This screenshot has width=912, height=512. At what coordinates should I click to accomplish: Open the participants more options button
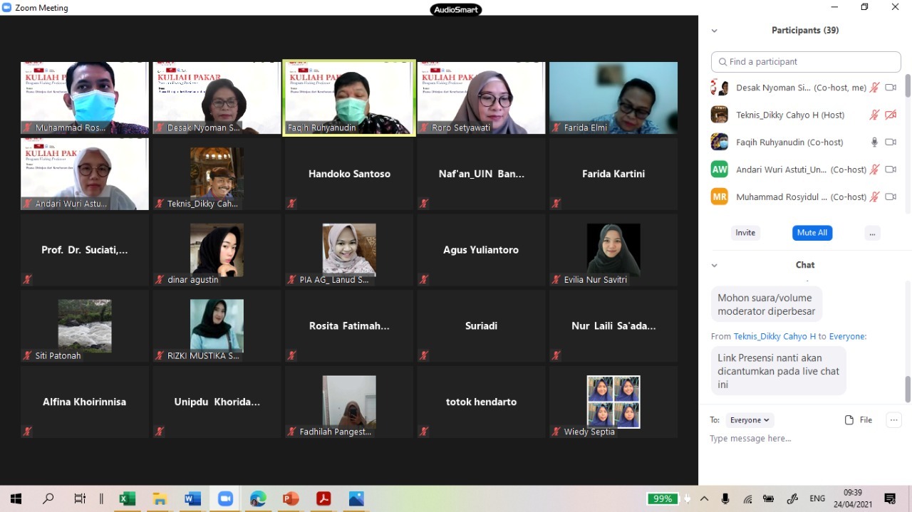click(x=872, y=233)
